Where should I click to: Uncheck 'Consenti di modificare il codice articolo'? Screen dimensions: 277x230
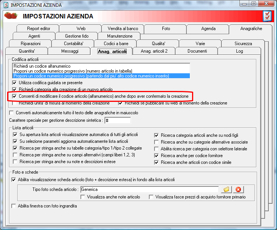15,96
